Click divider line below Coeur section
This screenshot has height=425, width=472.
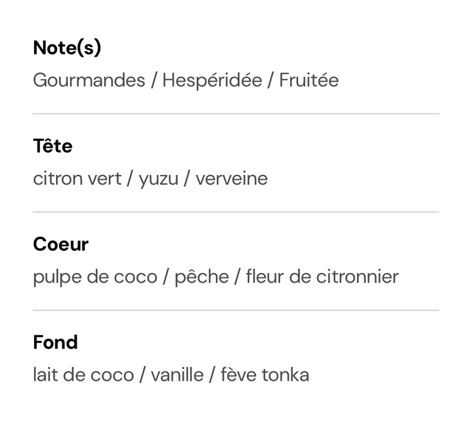236,310
